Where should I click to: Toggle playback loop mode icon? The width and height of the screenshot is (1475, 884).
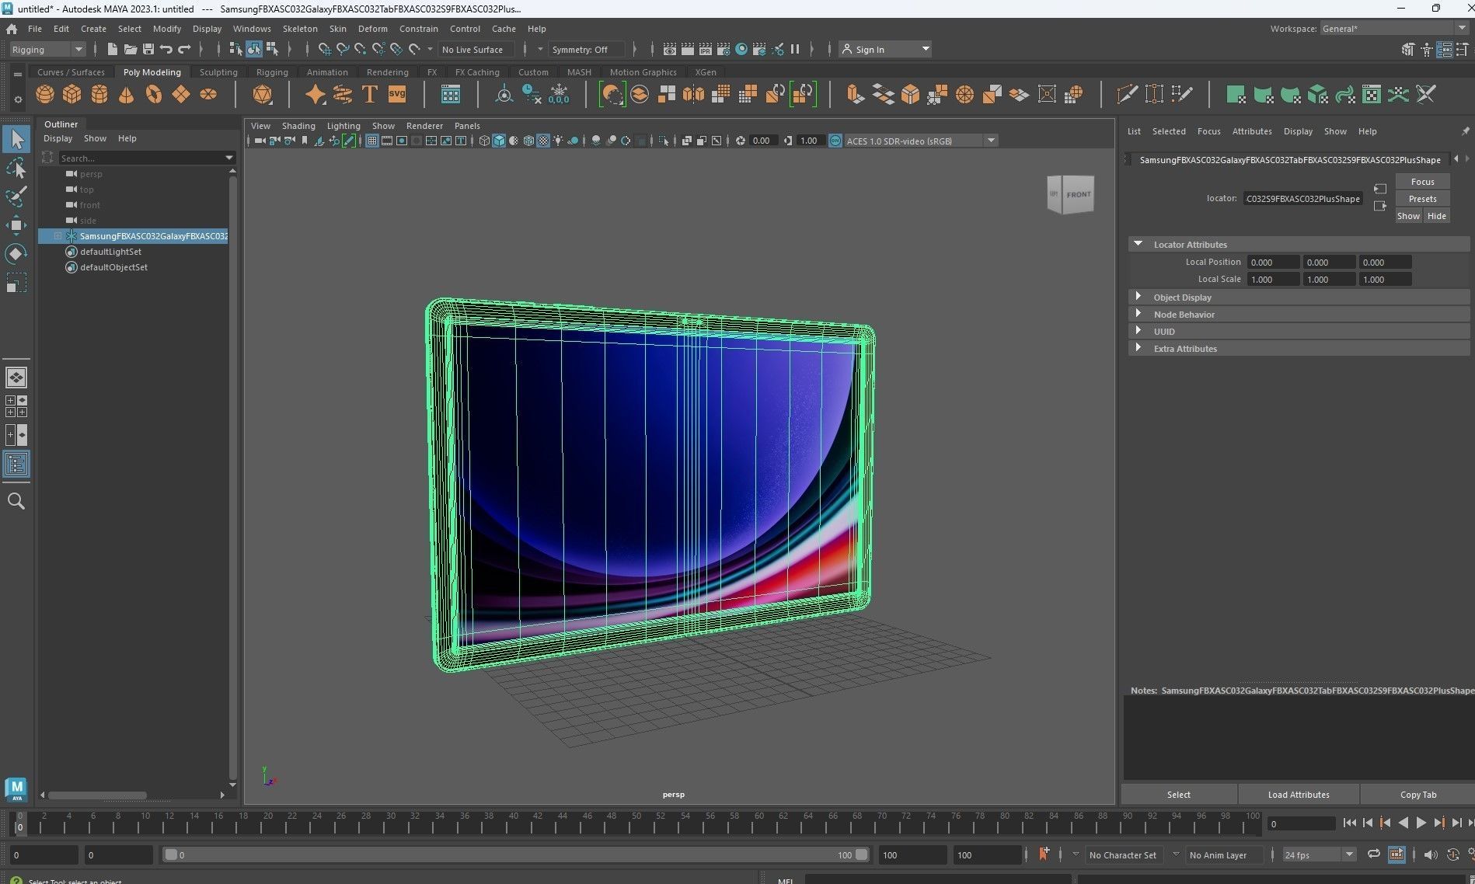point(1374,854)
